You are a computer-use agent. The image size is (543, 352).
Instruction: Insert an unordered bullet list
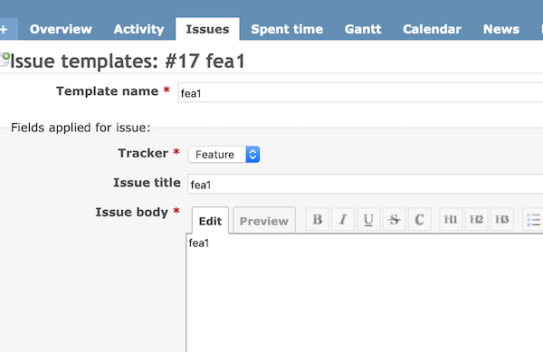(533, 220)
